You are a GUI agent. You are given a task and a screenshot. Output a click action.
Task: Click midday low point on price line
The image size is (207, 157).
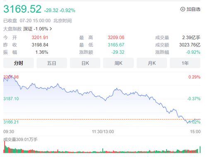[x=106, y=100]
